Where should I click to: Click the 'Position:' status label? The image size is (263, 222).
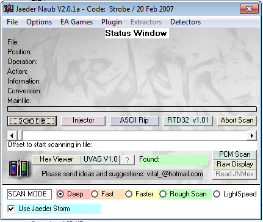[x=20, y=52]
